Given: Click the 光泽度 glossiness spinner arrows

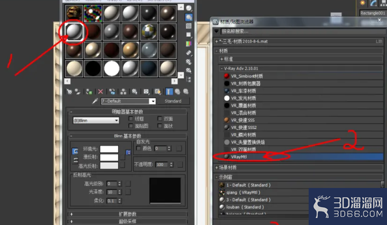Looking at the screenshot, I should 120,192.
